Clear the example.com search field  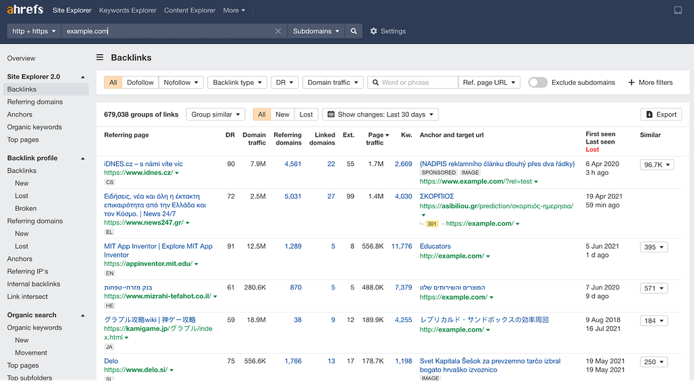click(278, 31)
